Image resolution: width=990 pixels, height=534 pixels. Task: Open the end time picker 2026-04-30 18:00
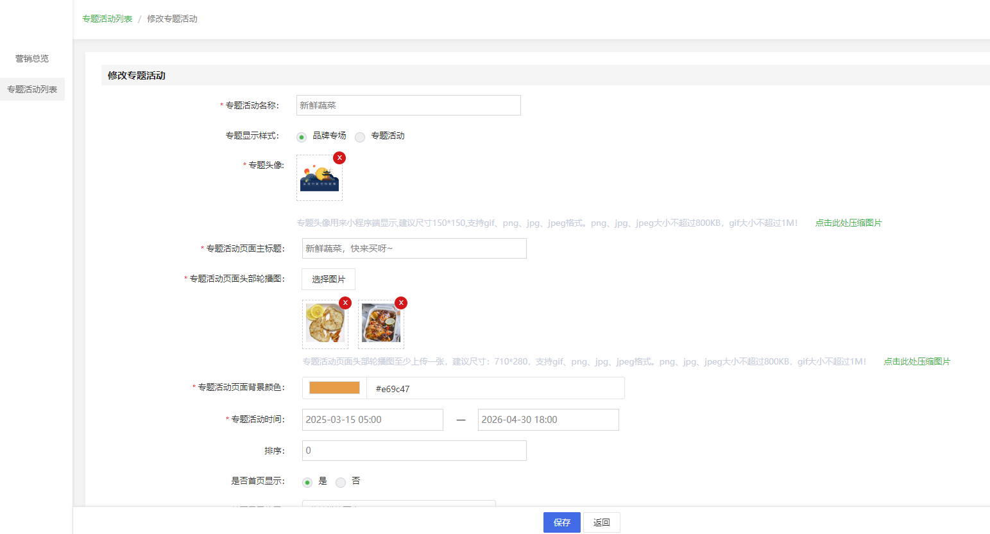click(548, 420)
